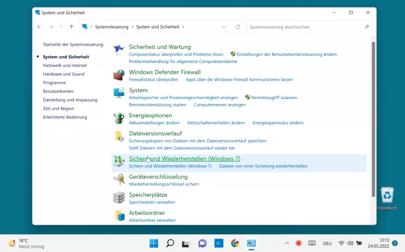Refresh the Control Panel view

[x=238, y=27]
